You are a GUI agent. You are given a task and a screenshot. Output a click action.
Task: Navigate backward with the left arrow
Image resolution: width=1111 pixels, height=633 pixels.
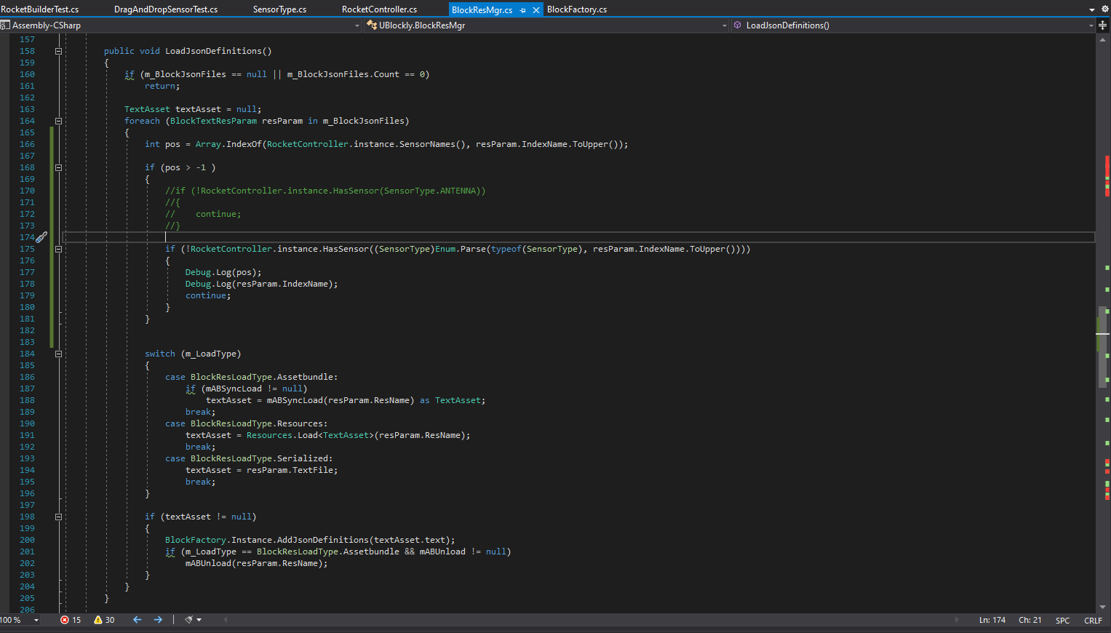[x=137, y=620]
